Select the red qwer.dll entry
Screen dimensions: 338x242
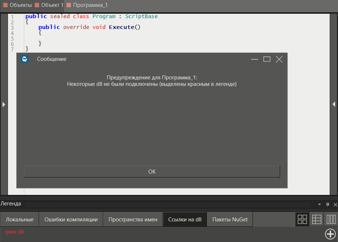pos(14,232)
